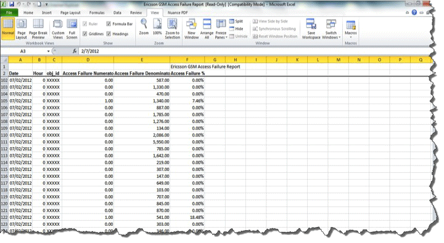The height and width of the screenshot is (243, 444).
Task: Click the insert function fx icon
Action: pyautogui.click(x=75, y=51)
